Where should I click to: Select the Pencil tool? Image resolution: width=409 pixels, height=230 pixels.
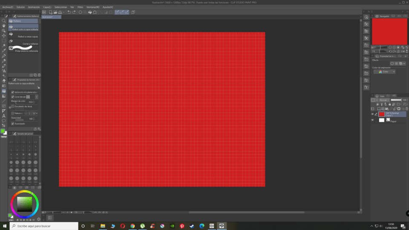pyautogui.click(x=4, y=61)
